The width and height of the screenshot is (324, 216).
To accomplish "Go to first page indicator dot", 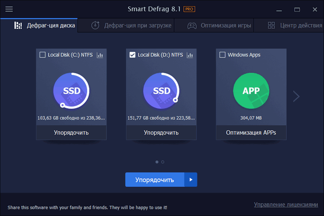I will (157, 162).
